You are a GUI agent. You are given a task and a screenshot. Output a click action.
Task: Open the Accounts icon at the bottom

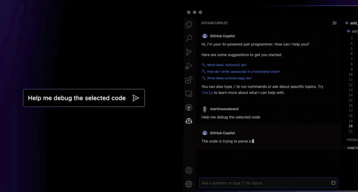click(x=189, y=170)
